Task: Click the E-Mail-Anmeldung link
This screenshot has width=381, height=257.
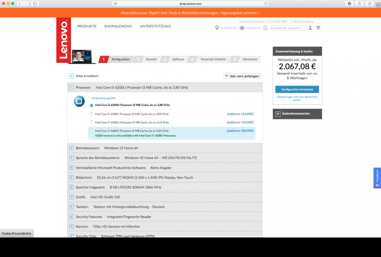Action: [x=302, y=21]
